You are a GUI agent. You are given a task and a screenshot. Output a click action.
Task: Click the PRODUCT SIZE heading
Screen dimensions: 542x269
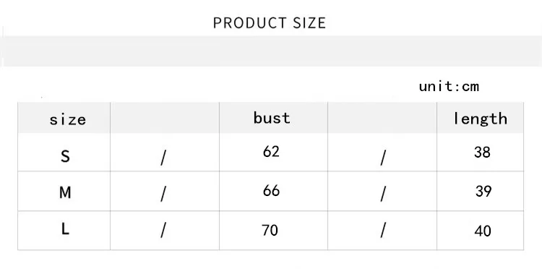click(270, 23)
